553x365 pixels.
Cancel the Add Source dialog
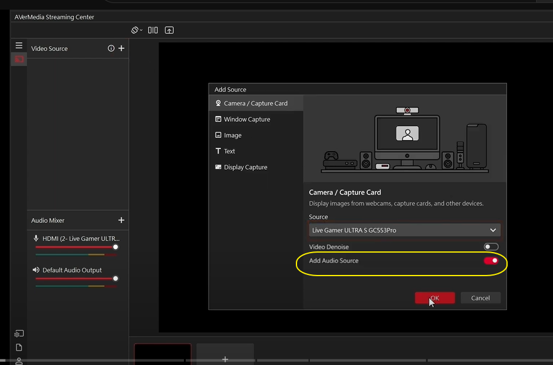tap(480, 298)
